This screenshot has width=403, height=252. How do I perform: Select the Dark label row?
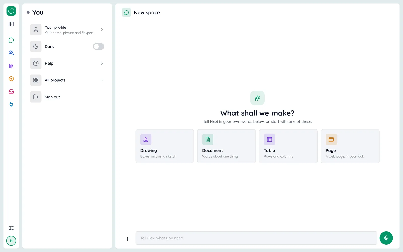(67, 46)
